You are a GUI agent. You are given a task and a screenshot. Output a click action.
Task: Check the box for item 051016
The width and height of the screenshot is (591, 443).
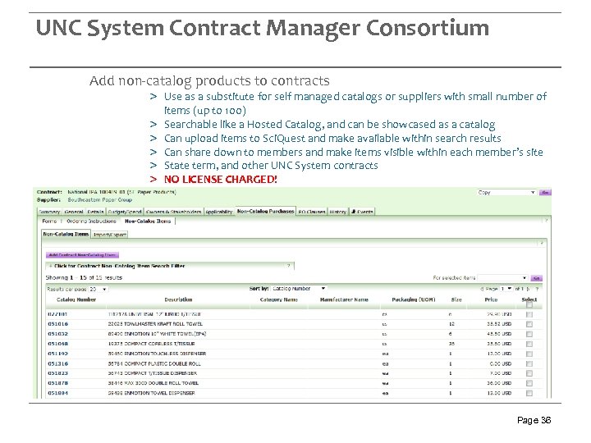click(529, 324)
